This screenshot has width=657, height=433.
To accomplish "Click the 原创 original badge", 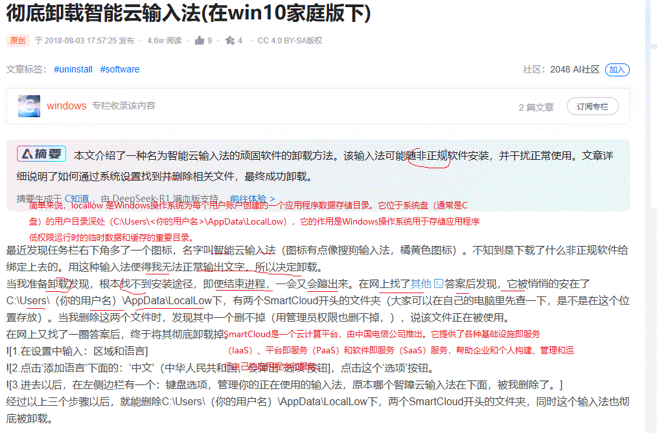I will 17,41.
